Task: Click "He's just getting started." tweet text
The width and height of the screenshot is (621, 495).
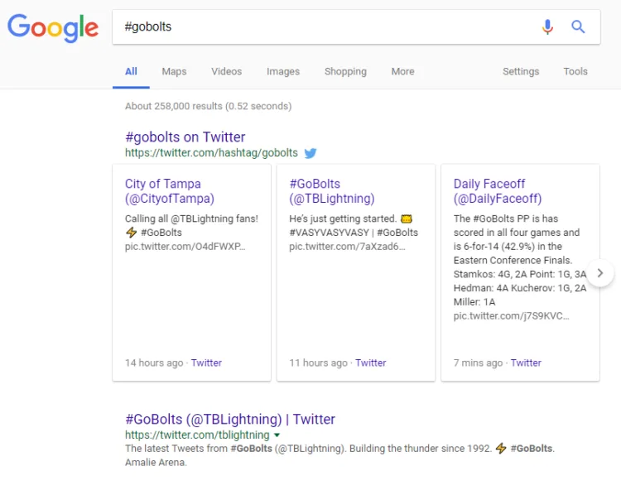Action: coord(343,219)
